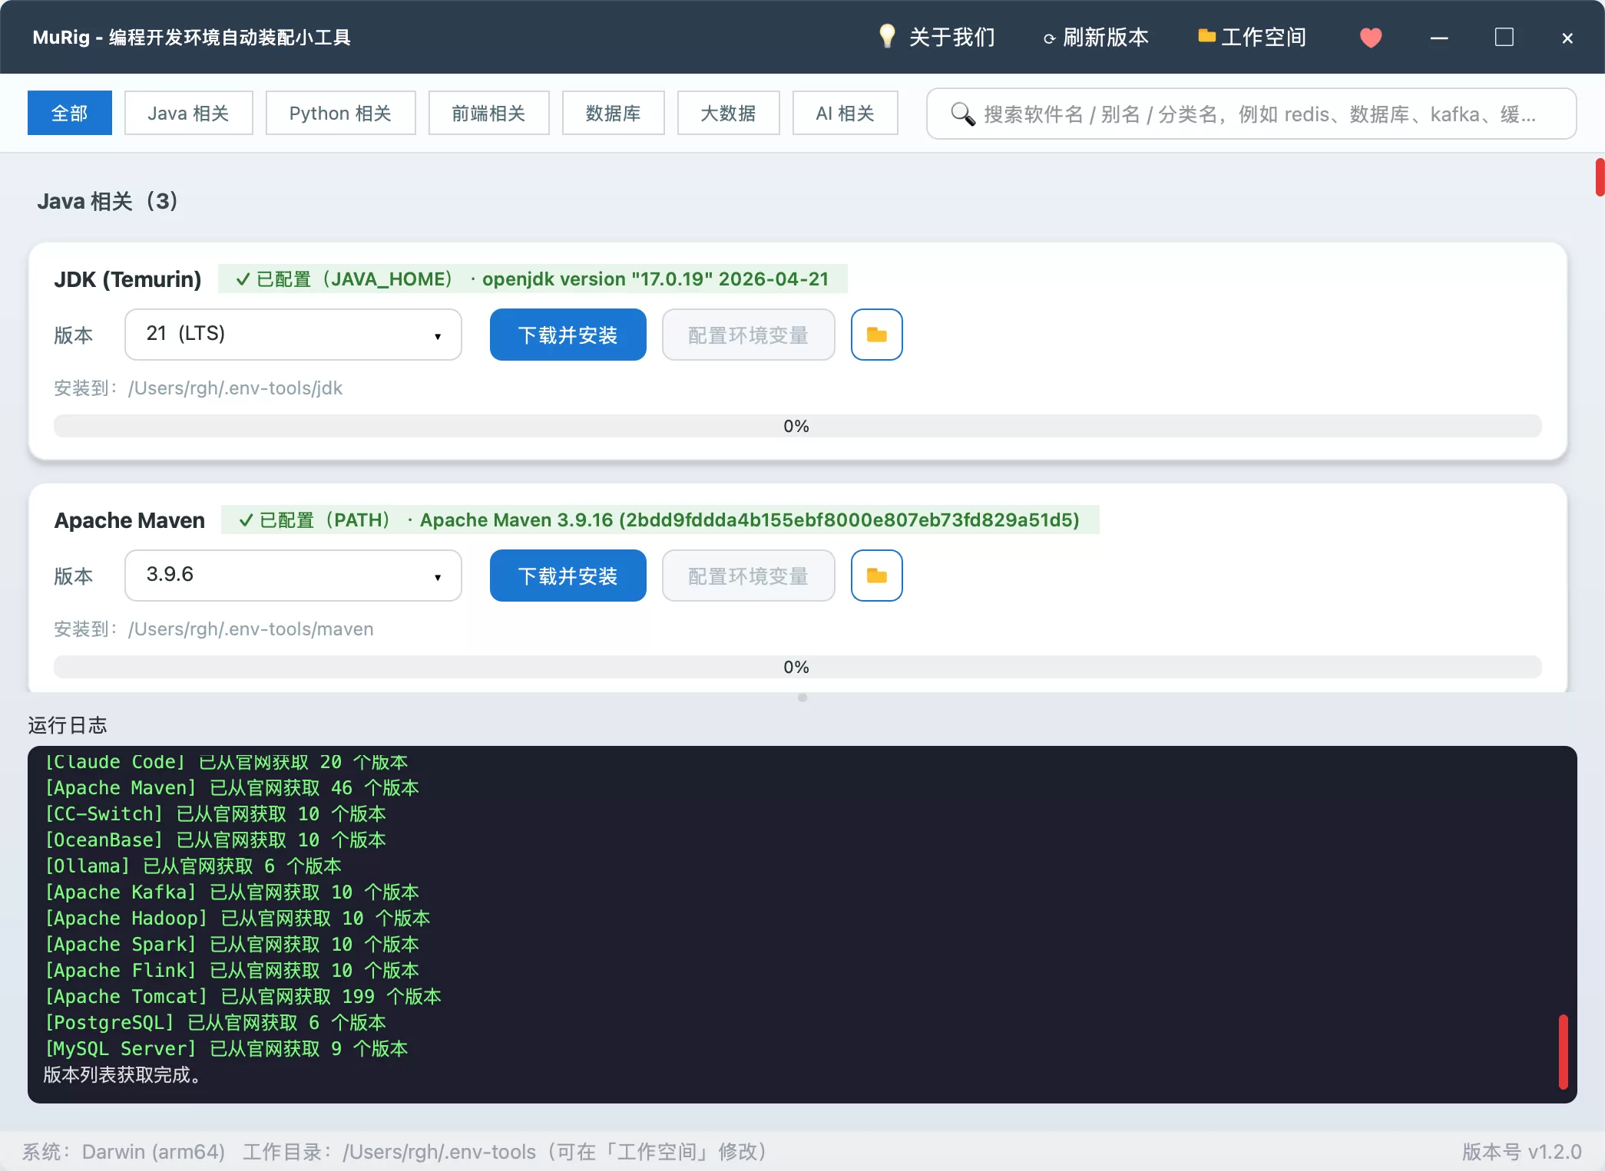Click 下载并安装 for Apache Maven

pyautogui.click(x=568, y=576)
